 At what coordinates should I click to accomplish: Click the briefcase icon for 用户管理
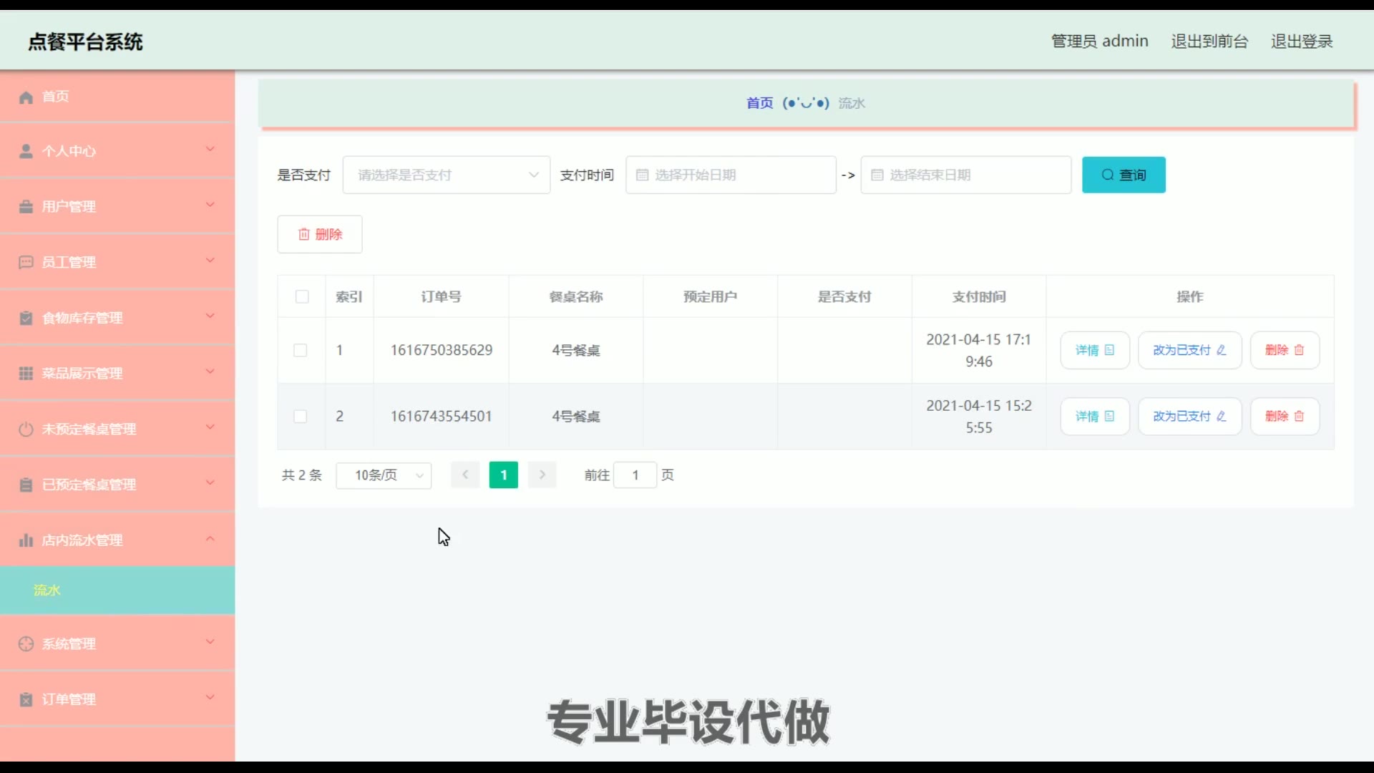pyautogui.click(x=26, y=207)
